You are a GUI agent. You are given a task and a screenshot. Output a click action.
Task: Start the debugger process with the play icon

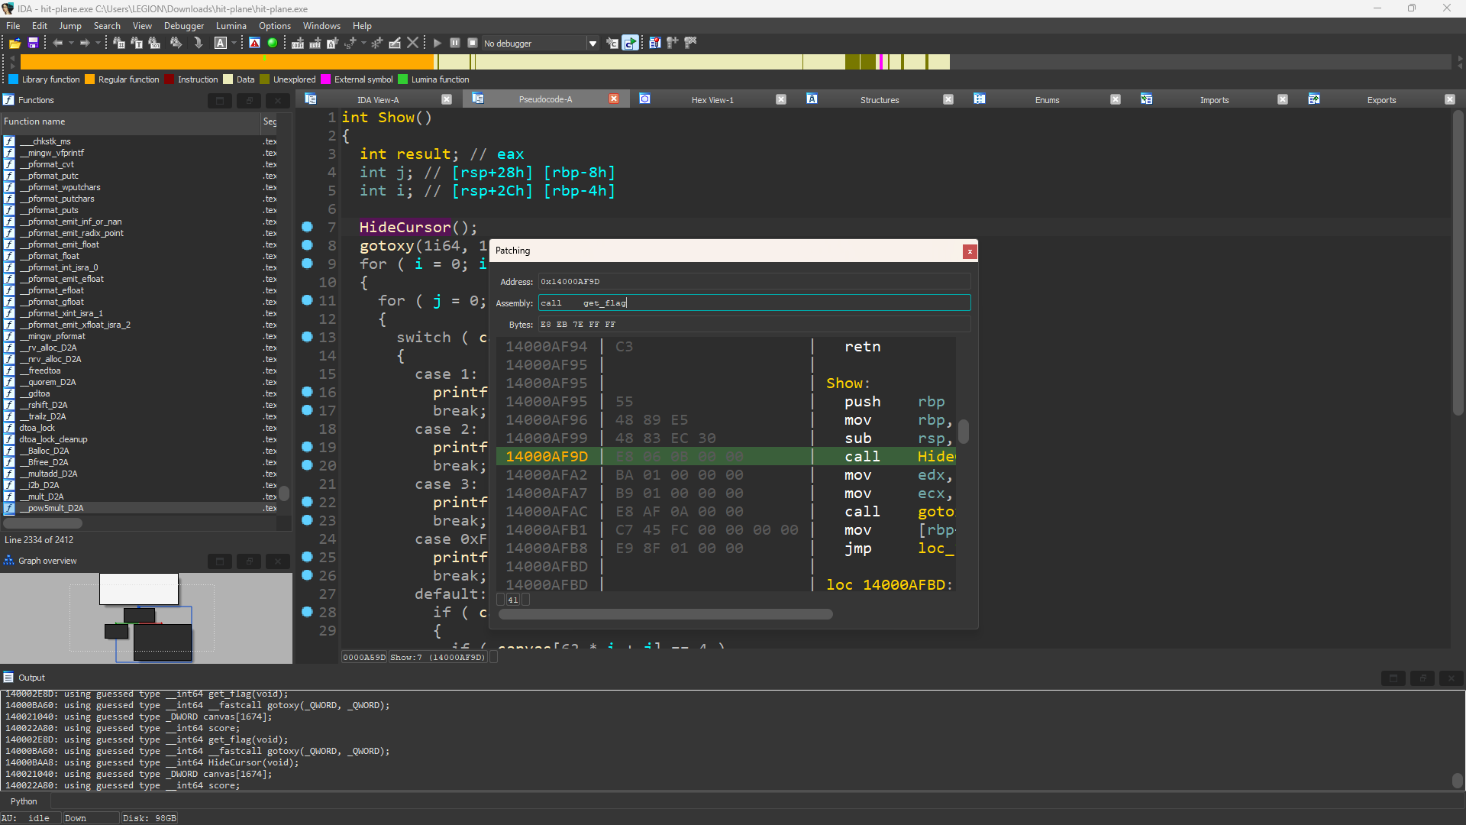point(438,44)
